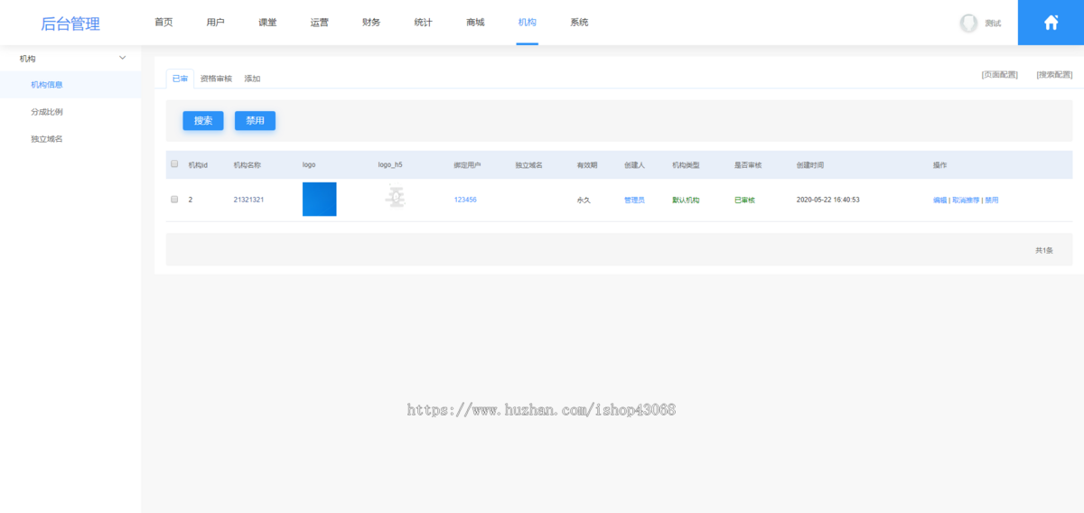Click the 机构id column header
This screenshot has width=1084, height=513.
click(198, 165)
